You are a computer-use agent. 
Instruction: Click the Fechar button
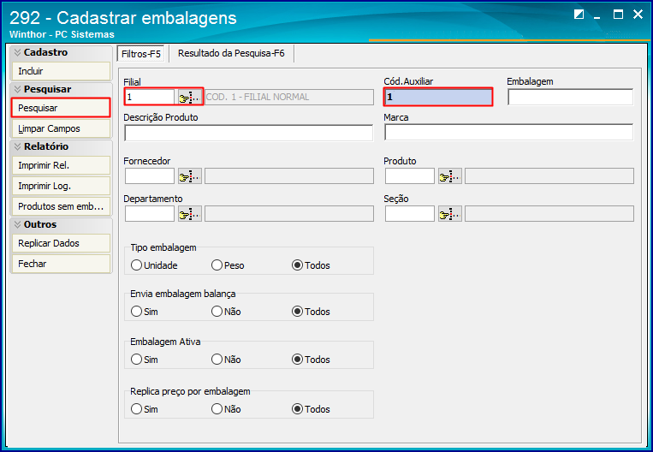click(x=62, y=264)
